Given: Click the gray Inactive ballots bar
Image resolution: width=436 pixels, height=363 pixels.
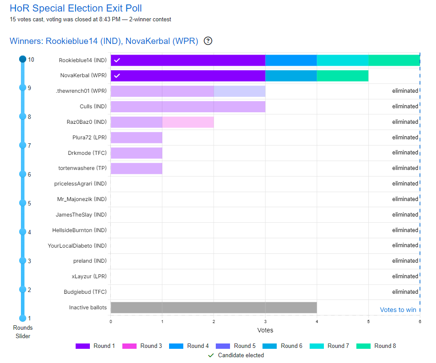Looking at the screenshot, I should 214,308.
